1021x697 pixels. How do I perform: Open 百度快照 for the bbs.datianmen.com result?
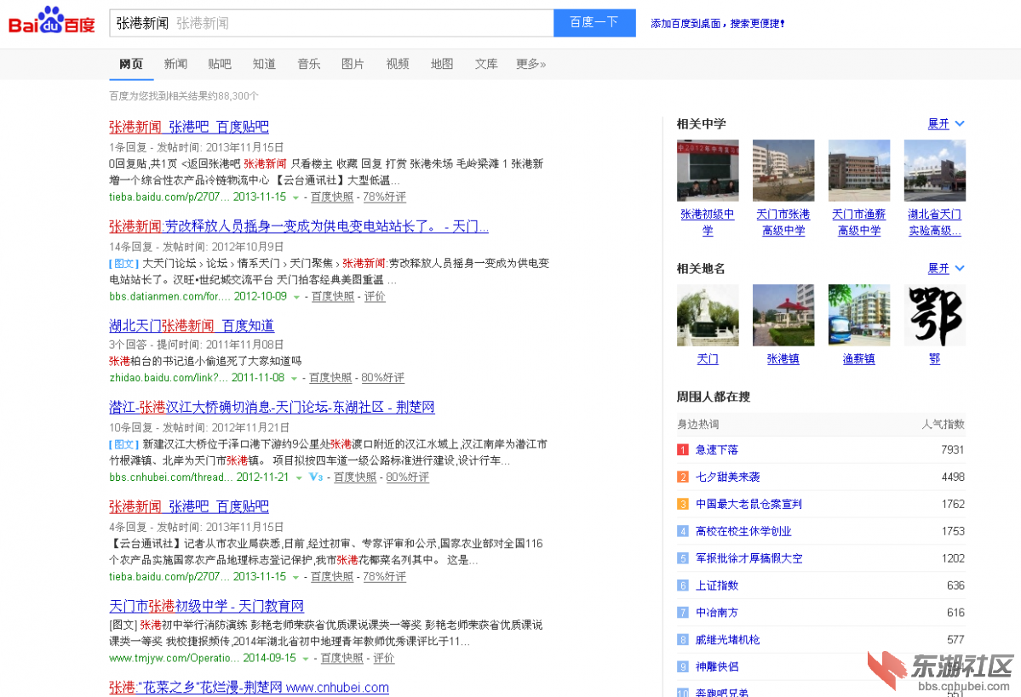pyautogui.click(x=333, y=296)
